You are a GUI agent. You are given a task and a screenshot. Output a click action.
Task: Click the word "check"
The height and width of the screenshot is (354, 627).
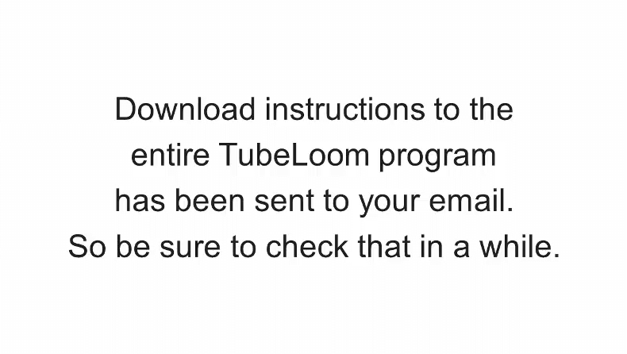306,246
